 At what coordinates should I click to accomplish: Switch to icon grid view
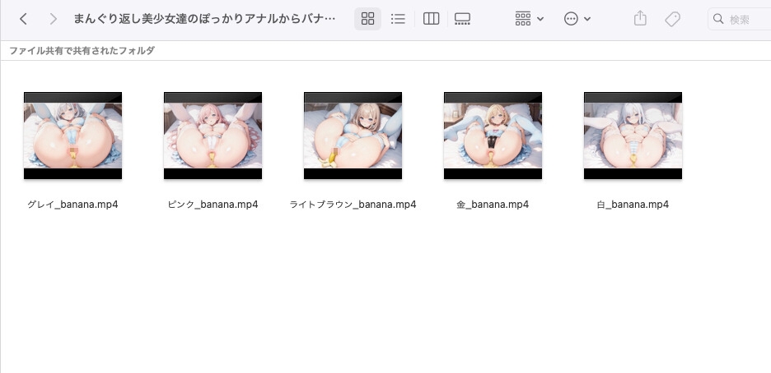[367, 19]
